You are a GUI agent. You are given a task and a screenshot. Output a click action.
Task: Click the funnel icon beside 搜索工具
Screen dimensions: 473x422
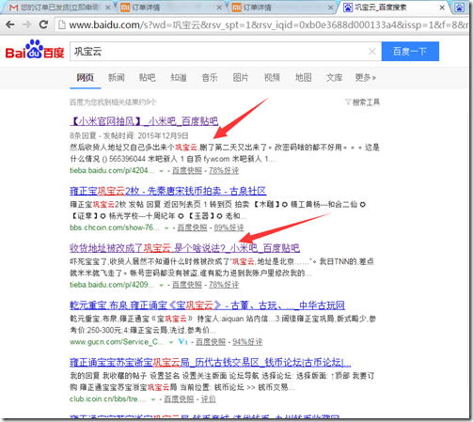[348, 102]
